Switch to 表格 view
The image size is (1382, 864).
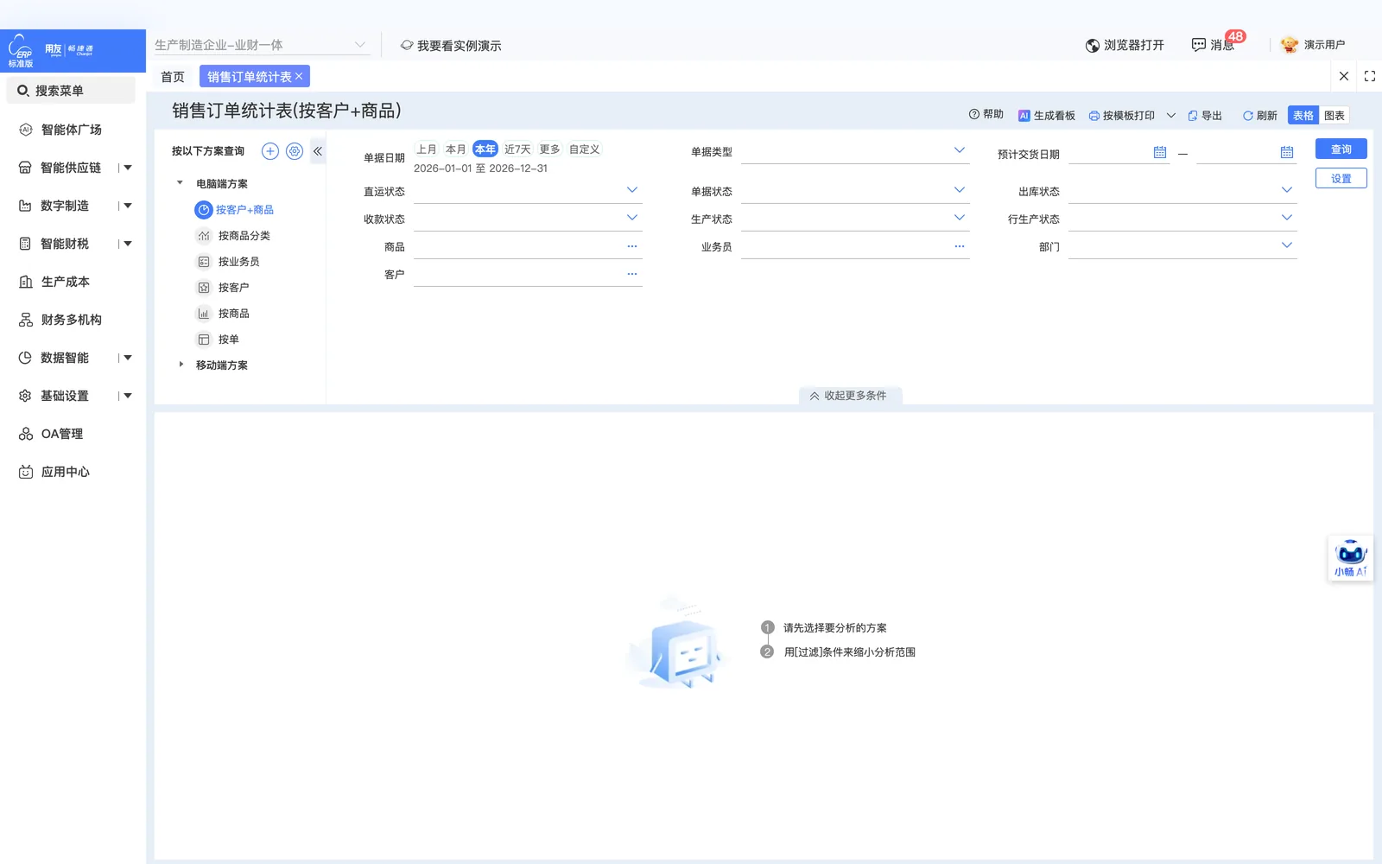1303,115
